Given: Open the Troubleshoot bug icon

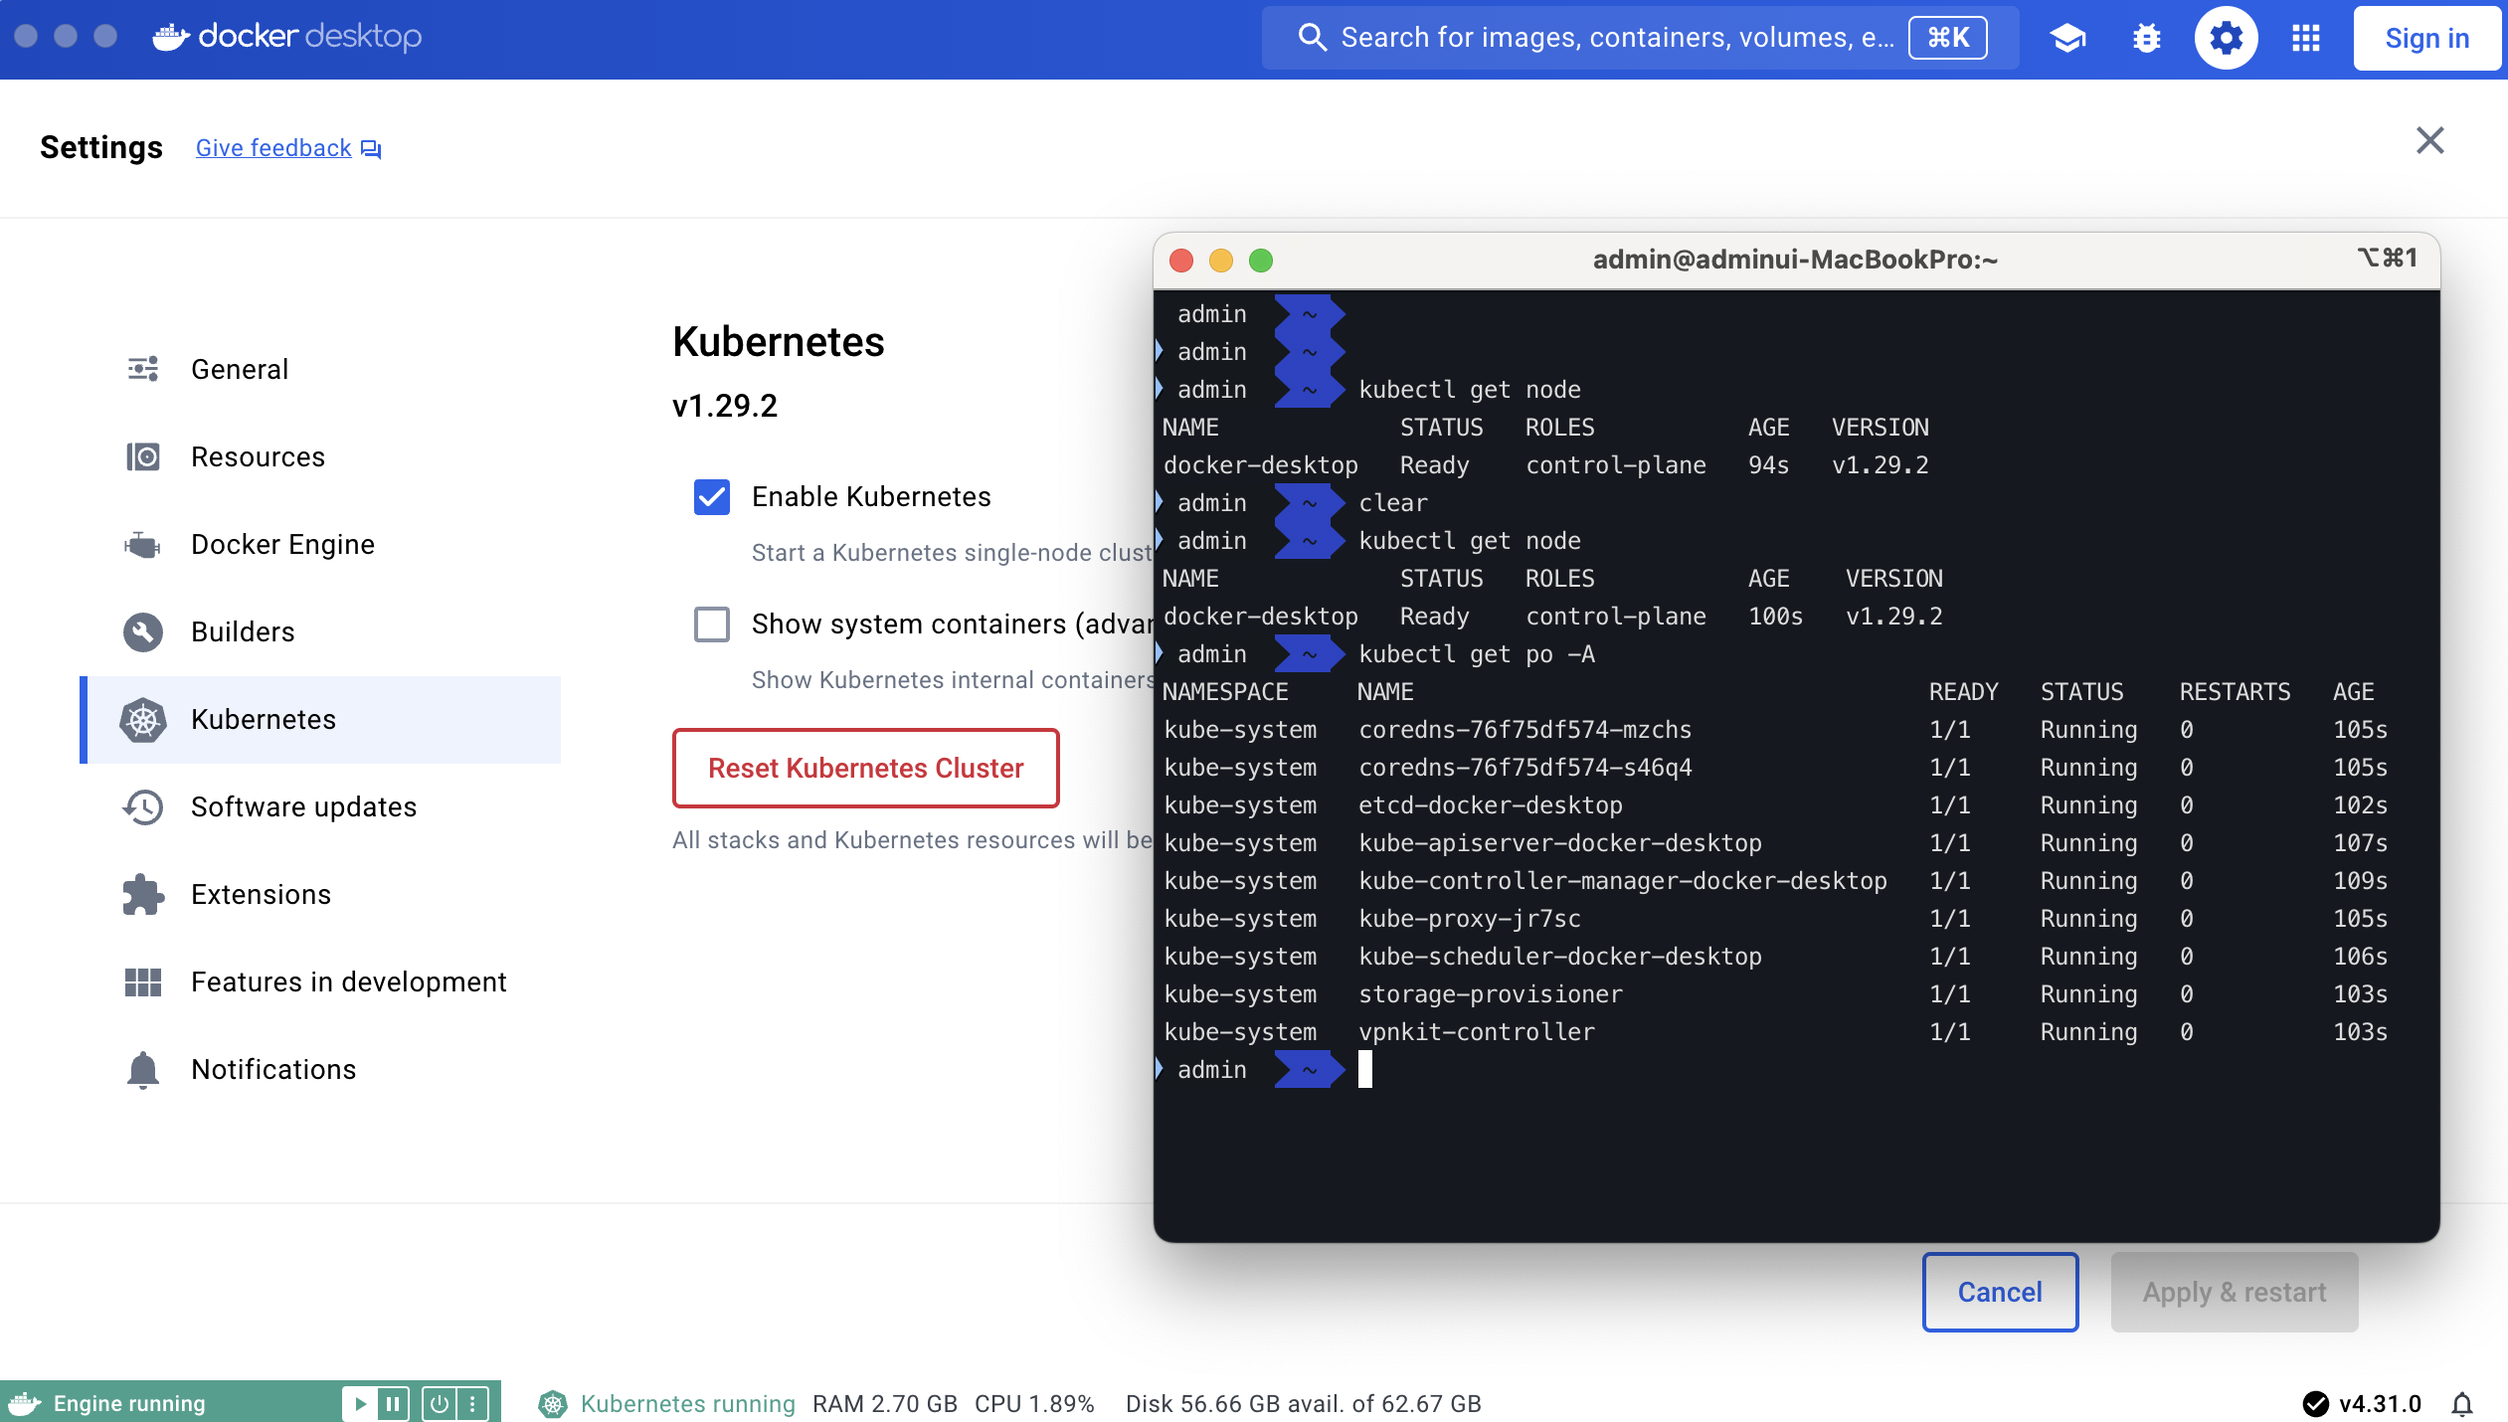Looking at the screenshot, I should 2147,39.
